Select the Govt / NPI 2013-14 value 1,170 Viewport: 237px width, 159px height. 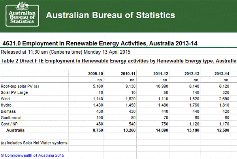tap(224, 124)
